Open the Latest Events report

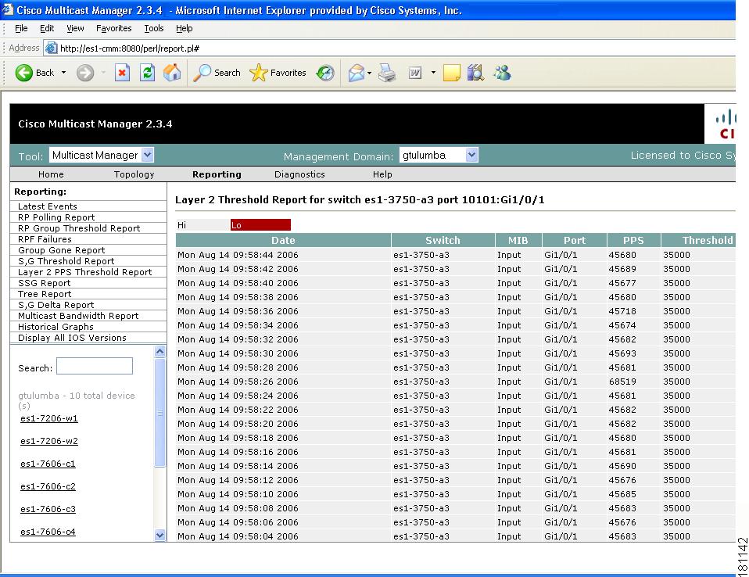tap(47, 206)
